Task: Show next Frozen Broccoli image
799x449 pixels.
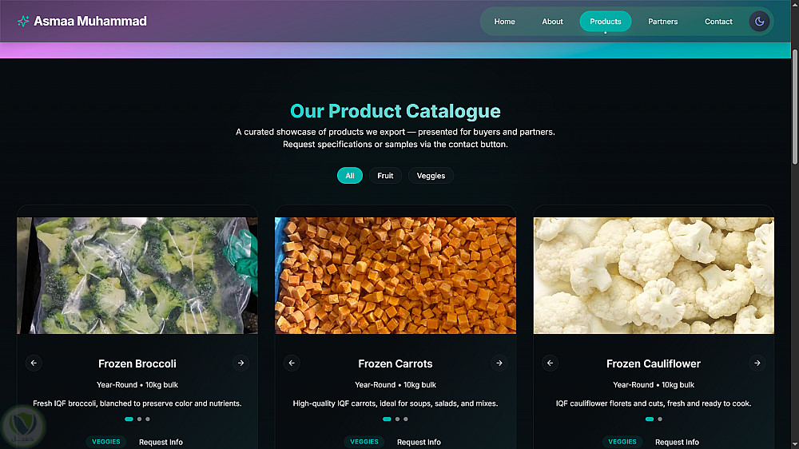Action: coord(240,363)
